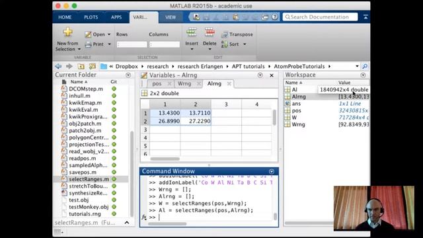The width and height of the screenshot is (423, 238).
Task: Click the fx function browser icon
Action: pyautogui.click(x=144, y=217)
